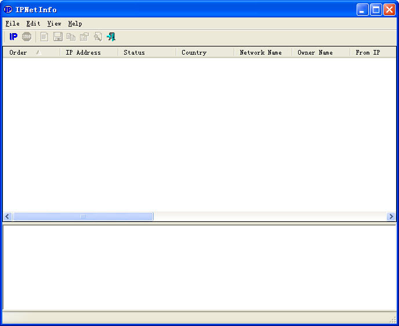Open the File menu
This screenshot has width=399, height=326.
click(12, 24)
